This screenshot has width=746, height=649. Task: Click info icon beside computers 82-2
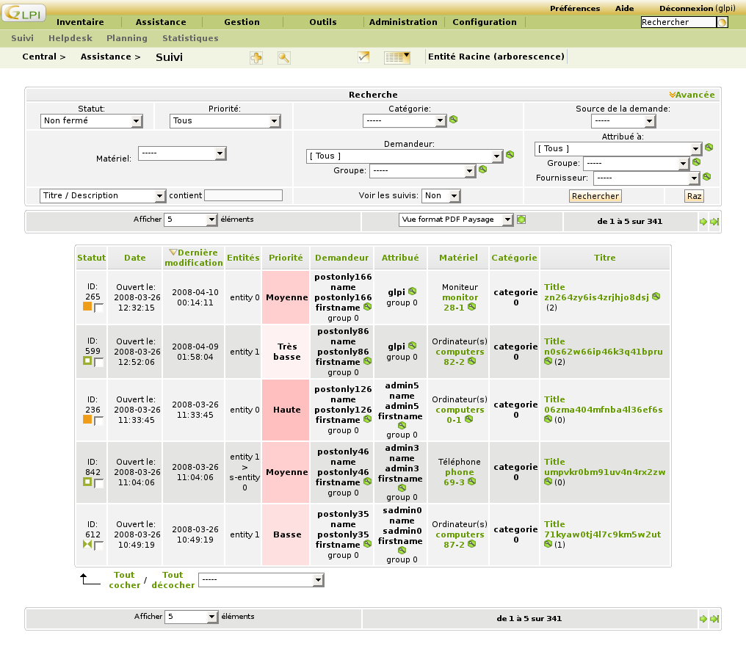(472, 361)
